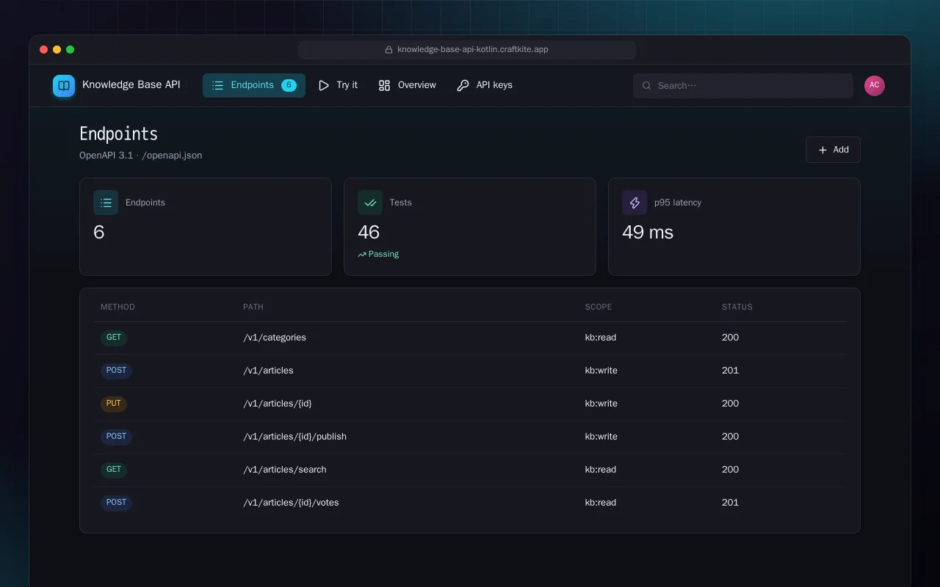Open the Try it tab
This screenshot has width=940, height=587.
pos(338,85)
